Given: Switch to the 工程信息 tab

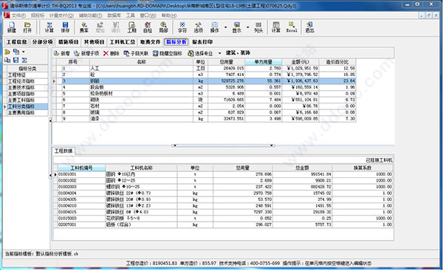Looking at the screenshot, I should pos(16,42).
